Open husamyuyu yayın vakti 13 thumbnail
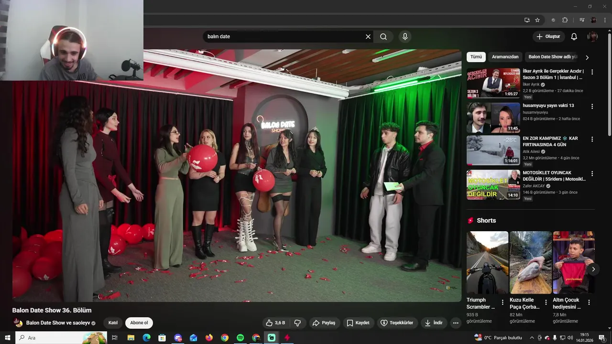Screen dimensions: 612x344 [x=493, y=118]
